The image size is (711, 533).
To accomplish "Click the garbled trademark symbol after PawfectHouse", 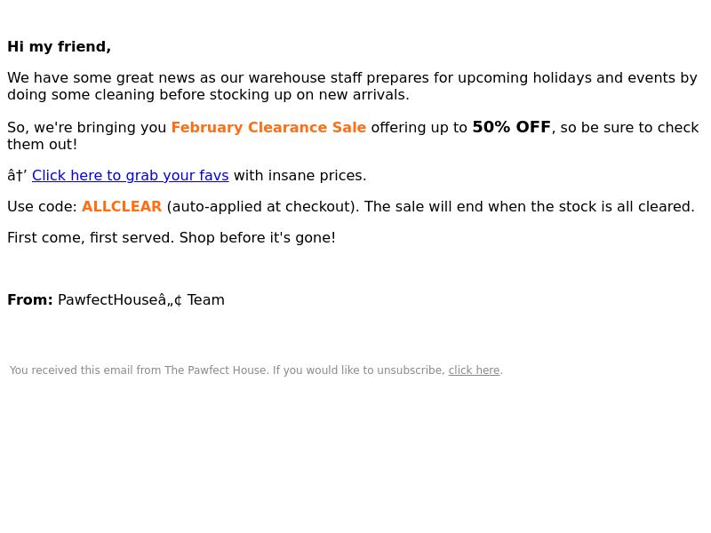I will [170, 300].
